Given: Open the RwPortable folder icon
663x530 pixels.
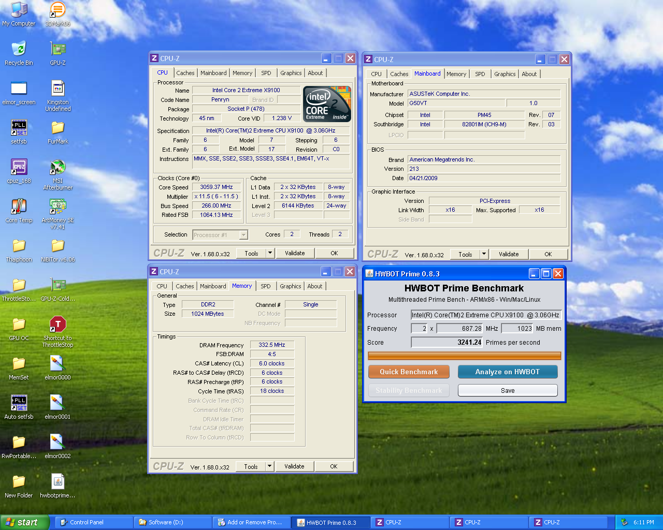Looking at the screenshot, I should pos(19,447).
